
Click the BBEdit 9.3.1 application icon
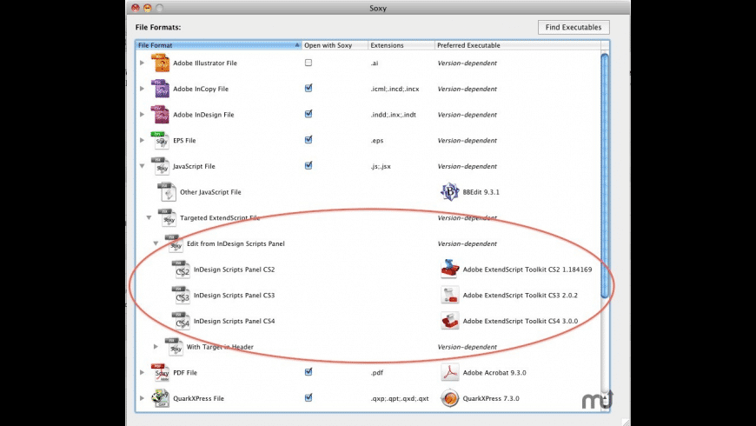click(x=450, y=192)
